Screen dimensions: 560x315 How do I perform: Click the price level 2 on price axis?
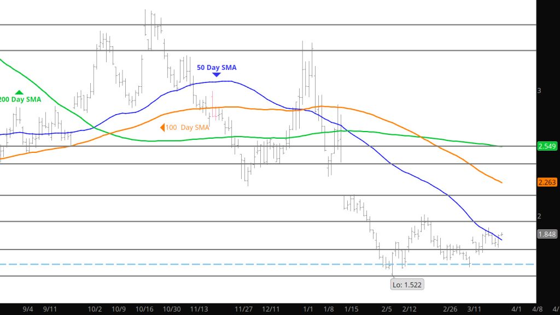[539, 216]
